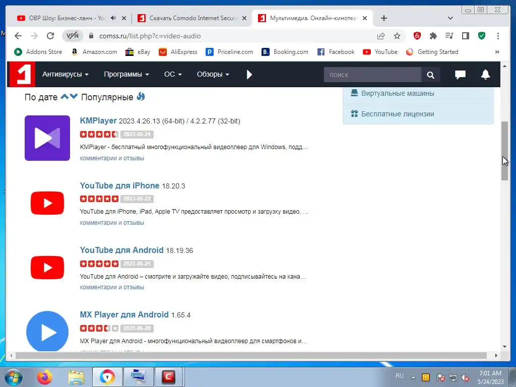
Task: Open YouTube для Android комментарии и отзывы
Action: pyautogui.click(x=112, y=287)
